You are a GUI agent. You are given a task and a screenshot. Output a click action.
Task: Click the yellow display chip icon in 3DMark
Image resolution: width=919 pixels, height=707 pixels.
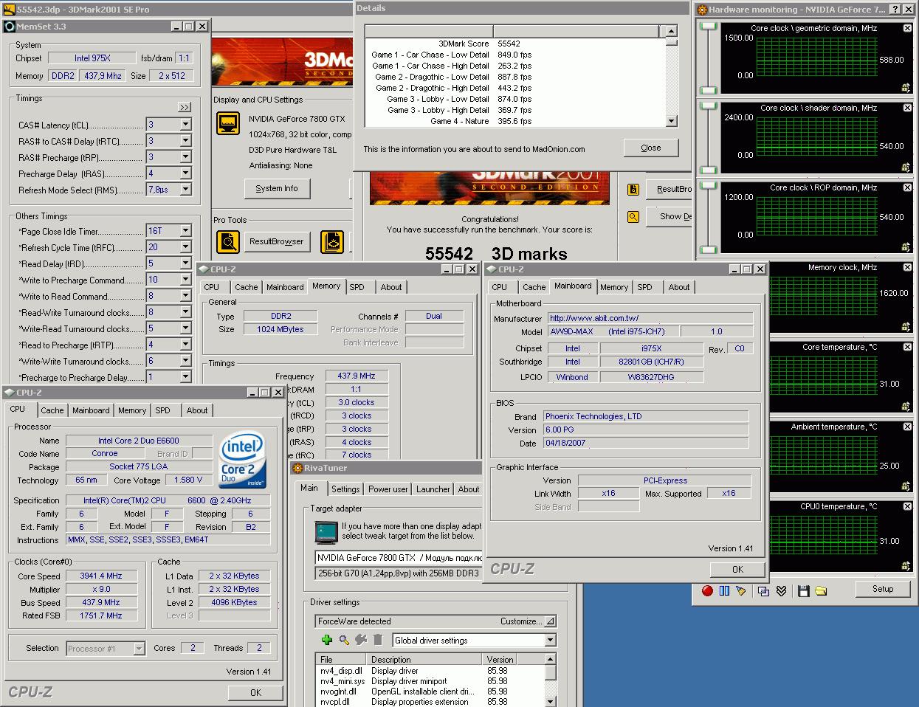(228, 123)
